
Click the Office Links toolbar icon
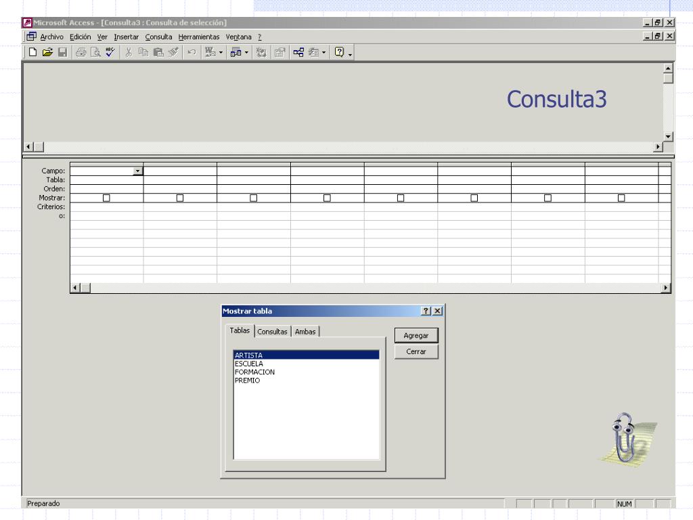coord(210,52)
